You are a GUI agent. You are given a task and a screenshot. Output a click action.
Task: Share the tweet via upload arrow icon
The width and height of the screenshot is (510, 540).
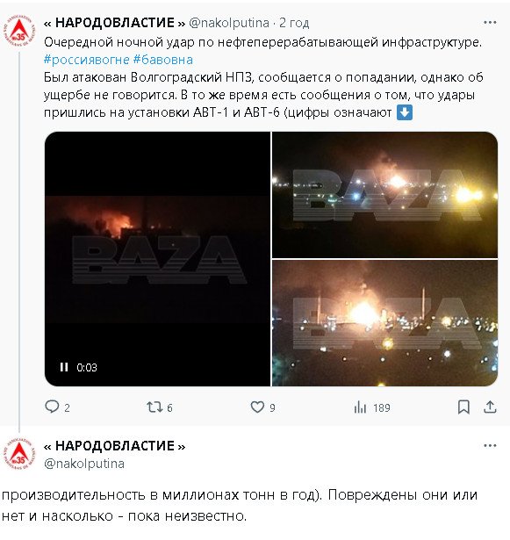pos(490,407)
